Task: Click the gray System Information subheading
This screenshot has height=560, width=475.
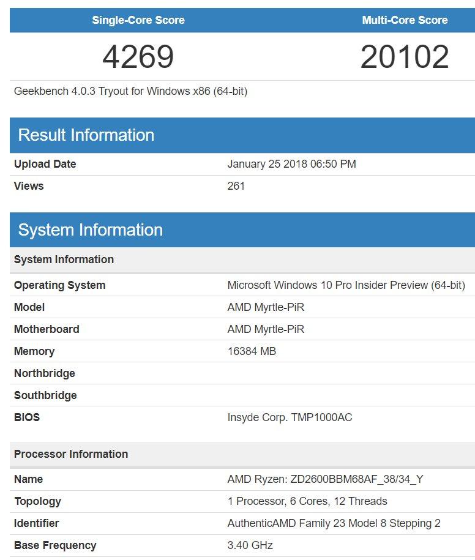Action: pos(64,259)
